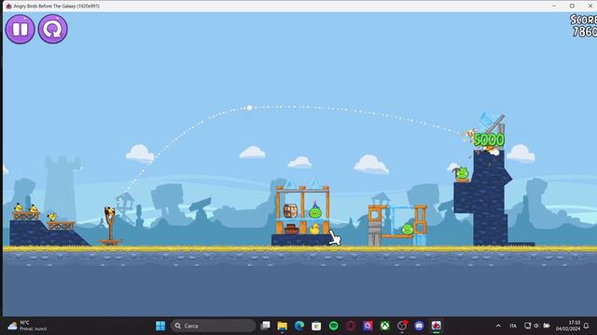Minimize the Angry Birds window
Screen dimensions: 597x335
click(554, 7)
